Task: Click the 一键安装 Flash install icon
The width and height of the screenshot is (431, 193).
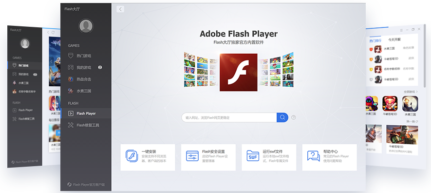Action: [x=131, y=156]
